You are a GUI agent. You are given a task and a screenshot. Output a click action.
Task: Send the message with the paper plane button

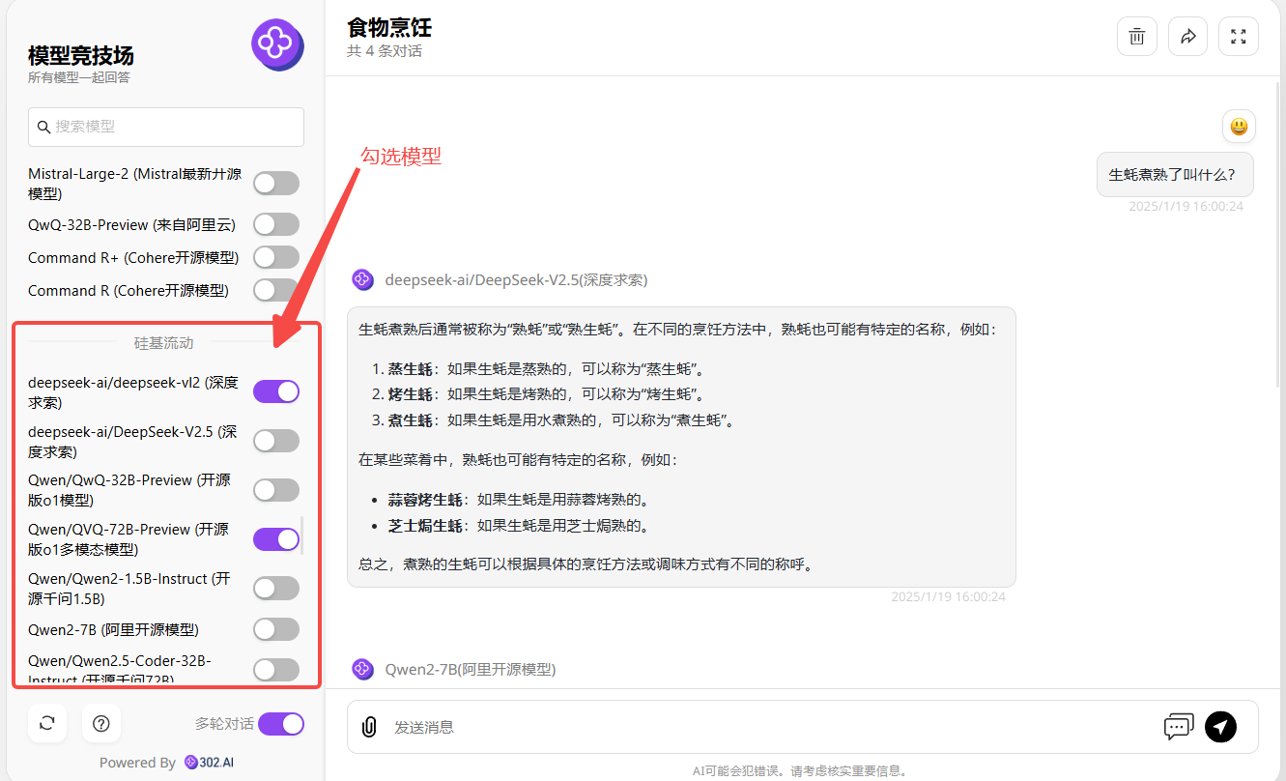[1220, 727]
